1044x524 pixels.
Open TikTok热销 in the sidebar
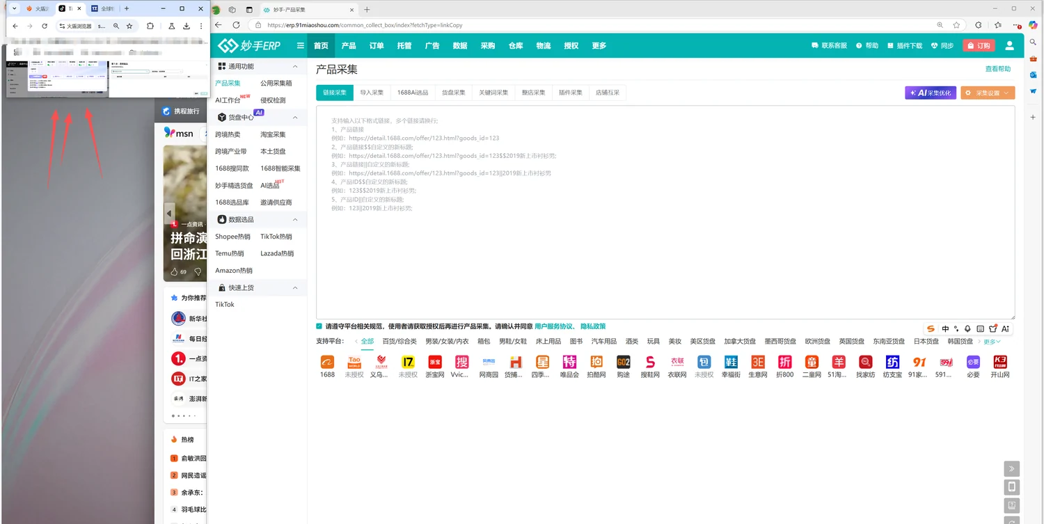pos(276,237)
